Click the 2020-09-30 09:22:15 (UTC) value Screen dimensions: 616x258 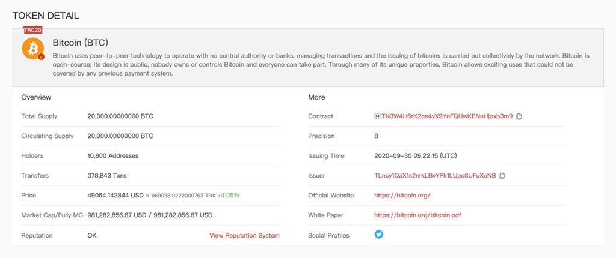[416, 155]
